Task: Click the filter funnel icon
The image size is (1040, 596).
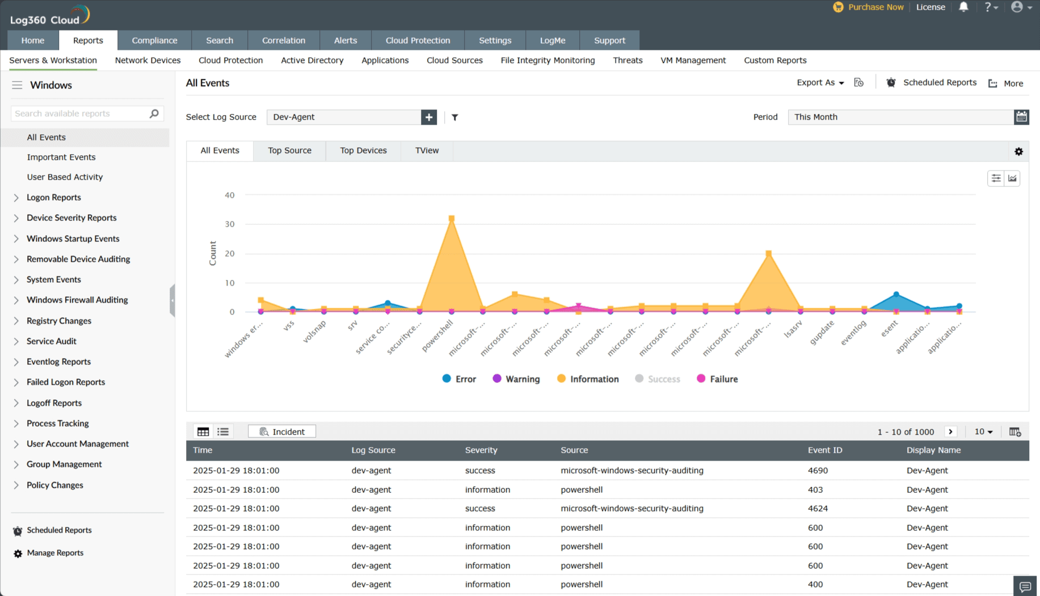Action: point(454,117)
